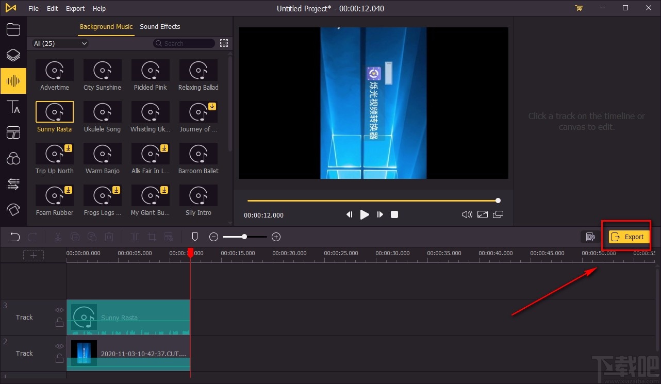
Task: Click the crop icon in timeline toolbar
Action: [x=152, y=237]
